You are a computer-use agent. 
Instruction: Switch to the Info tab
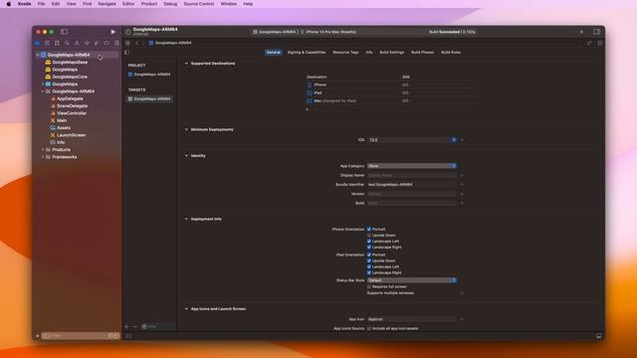(369, 53)
